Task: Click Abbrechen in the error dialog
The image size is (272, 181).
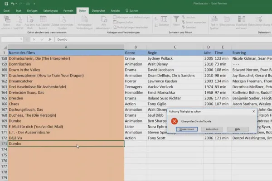Action: pos(212,129)
